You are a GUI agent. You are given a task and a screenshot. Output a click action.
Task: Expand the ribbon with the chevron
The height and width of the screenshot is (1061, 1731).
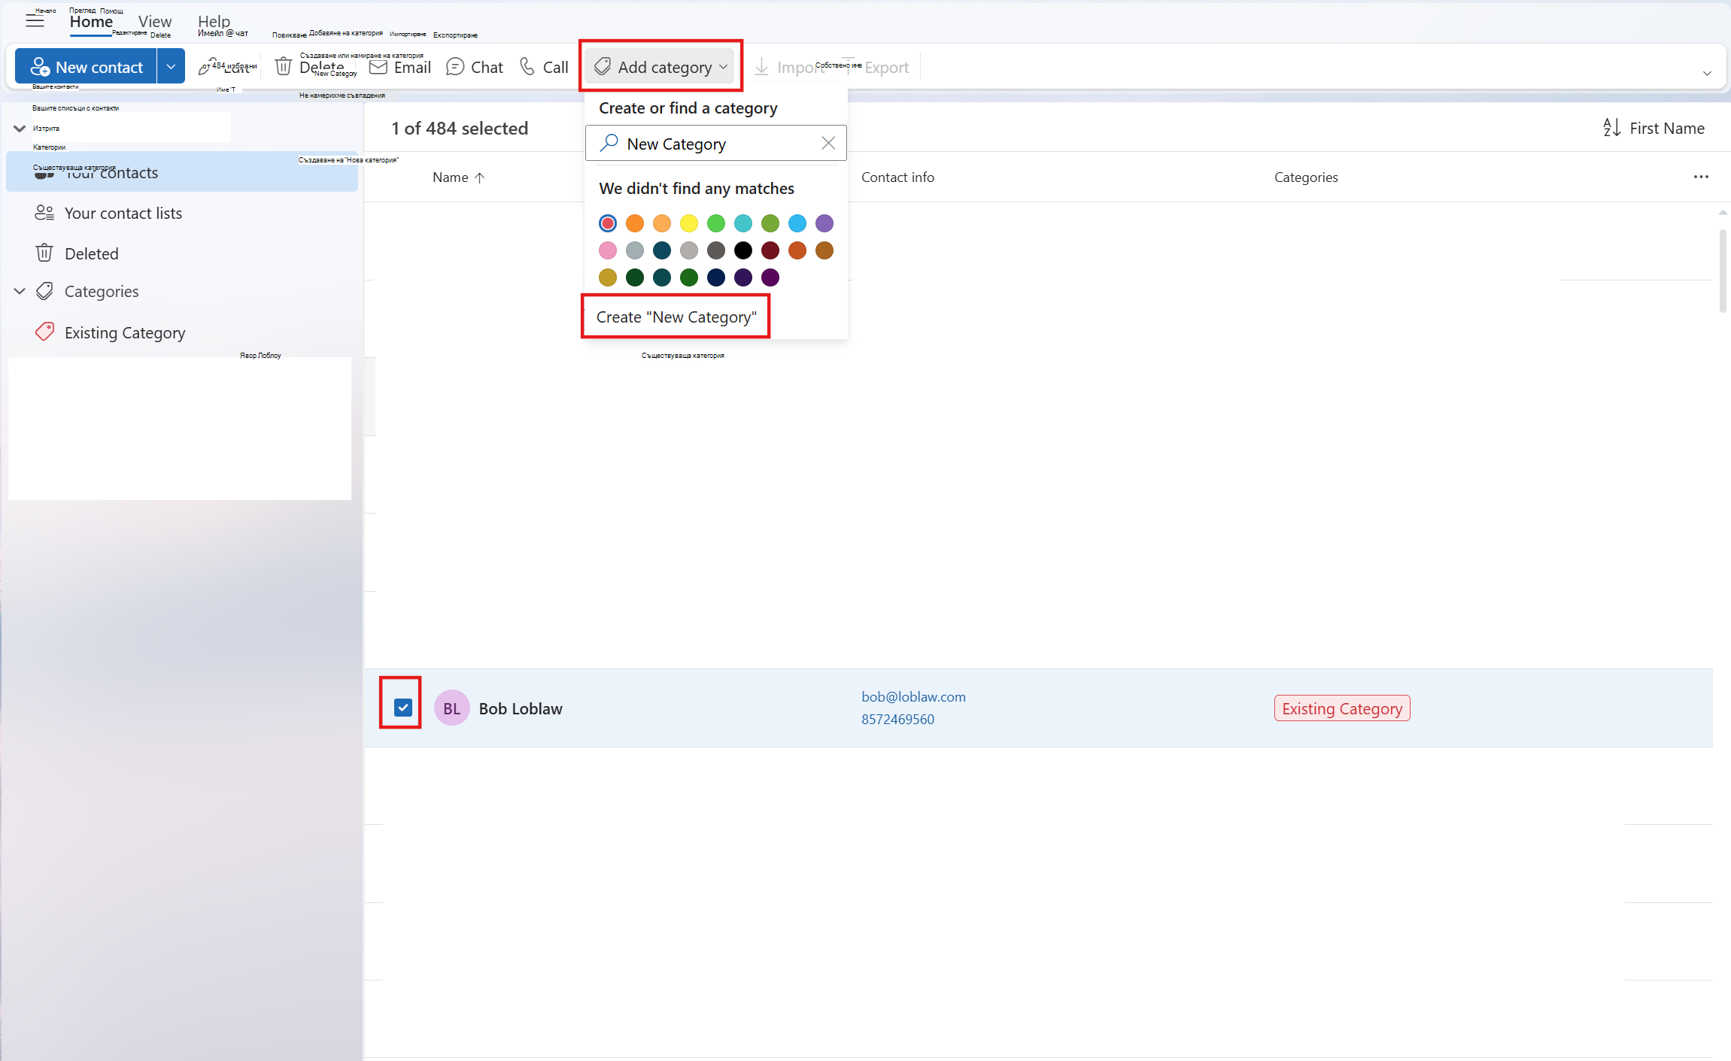(x=1707, y=73)
